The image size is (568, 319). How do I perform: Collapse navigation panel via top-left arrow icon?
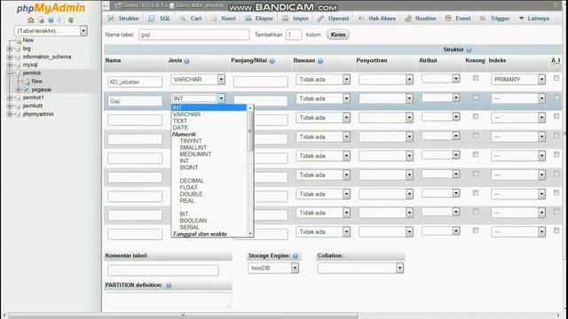point(106,5)
